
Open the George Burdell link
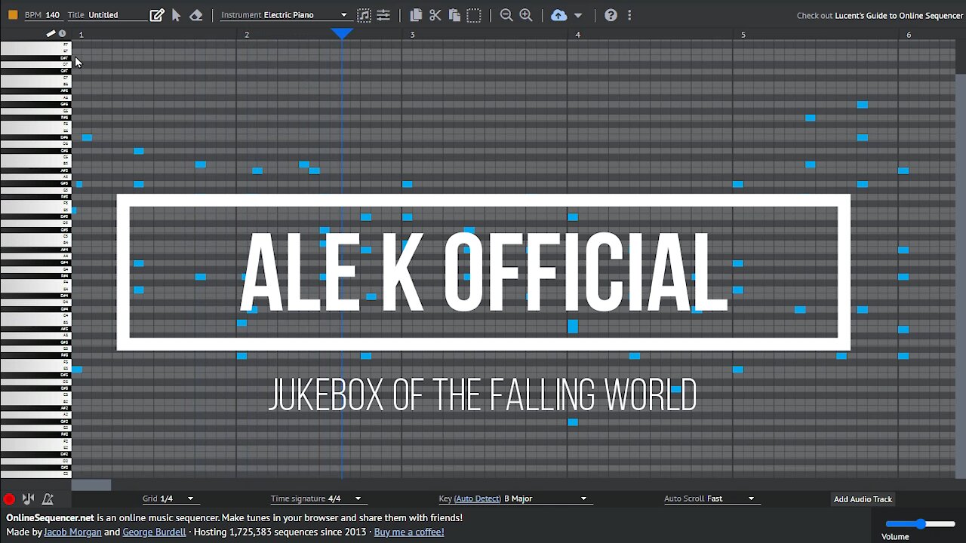tap(154, 532)
